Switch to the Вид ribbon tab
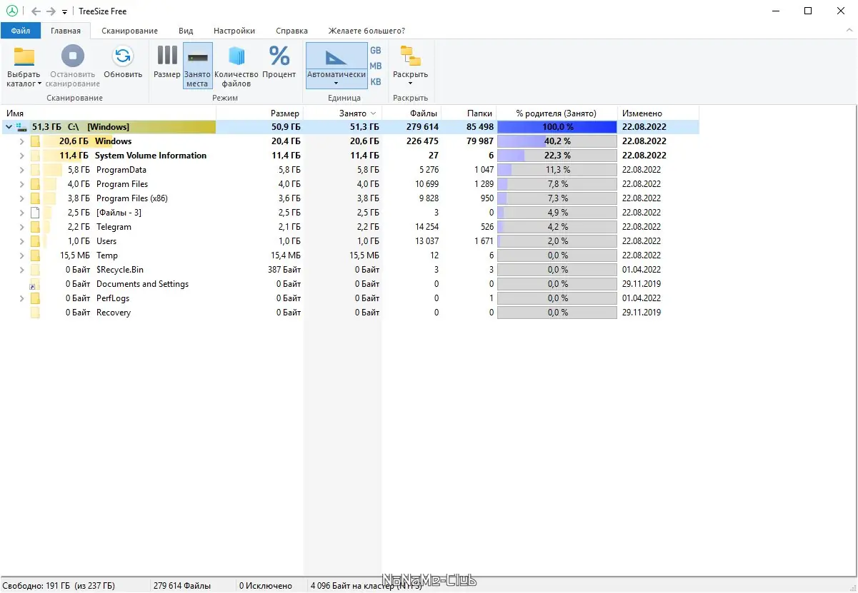Viewport: 858px width, 593px height. coord(186,31)
